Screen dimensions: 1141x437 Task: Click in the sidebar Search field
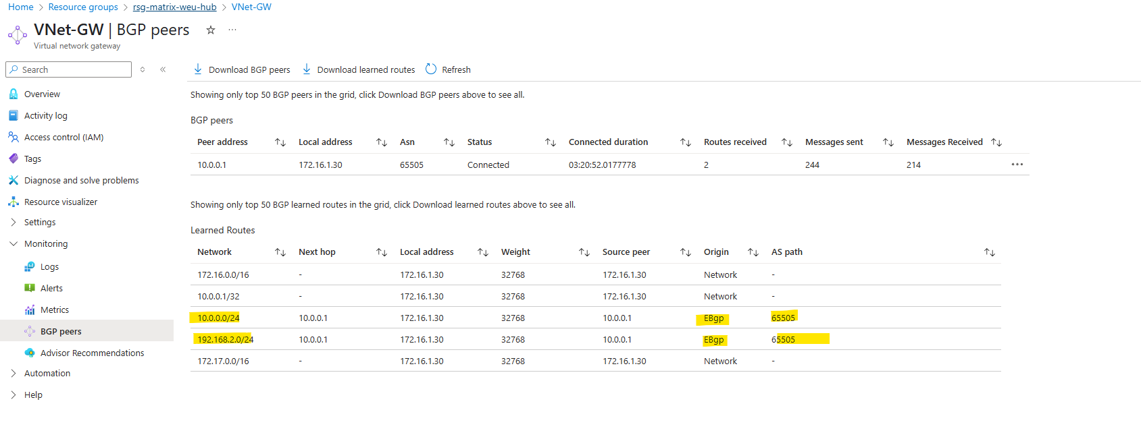[x=68, y=69]
